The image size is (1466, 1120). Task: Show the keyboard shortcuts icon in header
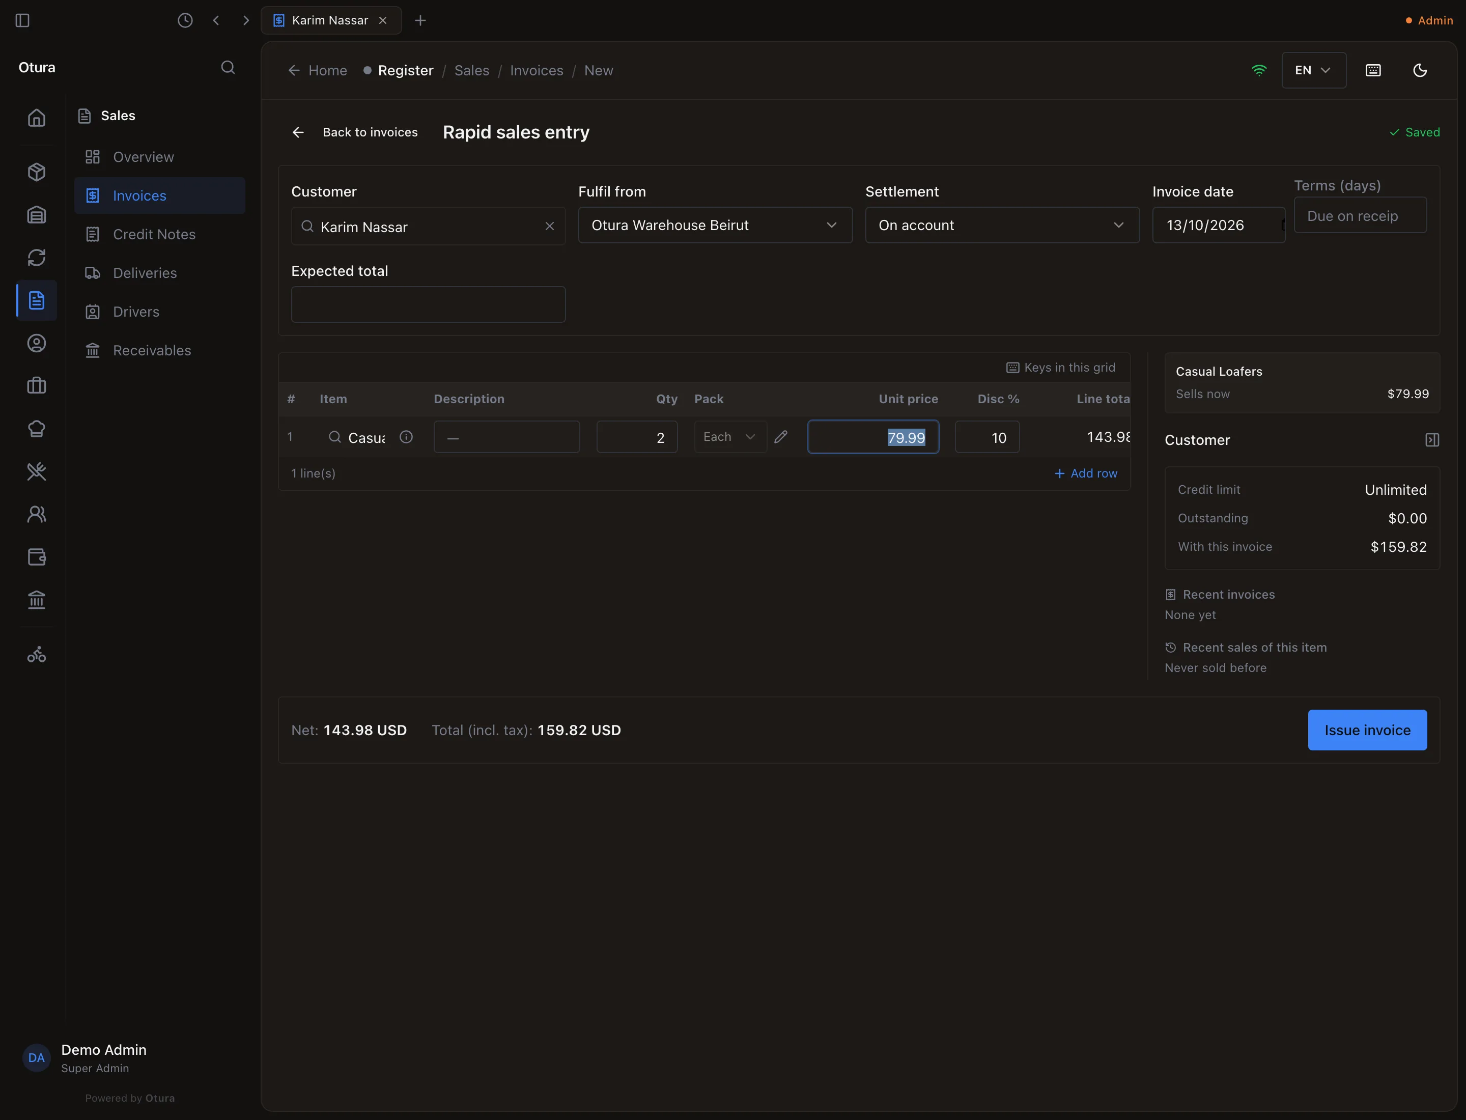(x=1373, y=71)
